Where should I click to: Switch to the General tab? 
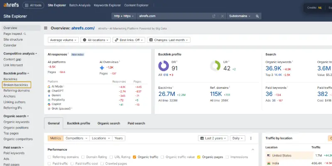click(x=54, y=123)
